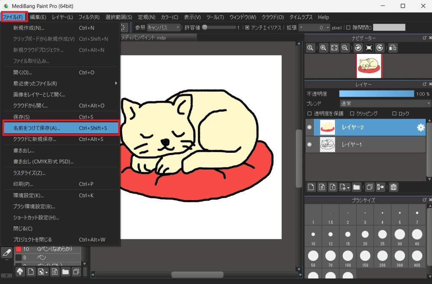The width and height of the screenshot is (432, 284).
Task: Undock the Brush Size panel
Action: click(x=424, y=200)
